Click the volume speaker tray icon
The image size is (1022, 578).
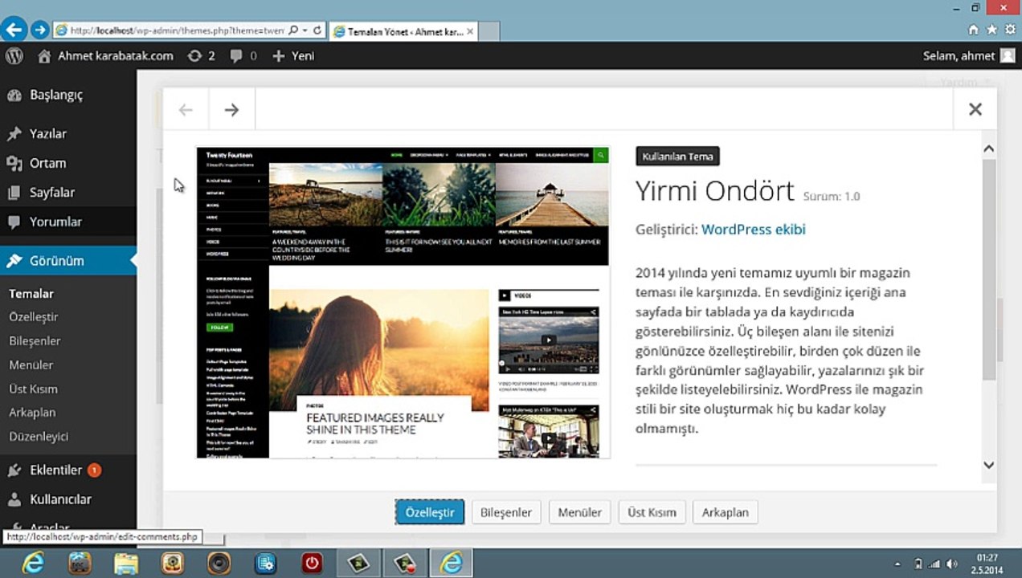952,564
